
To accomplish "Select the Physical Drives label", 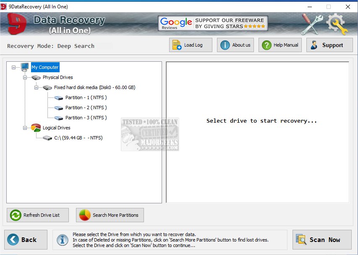I will [x=58, y=77].
